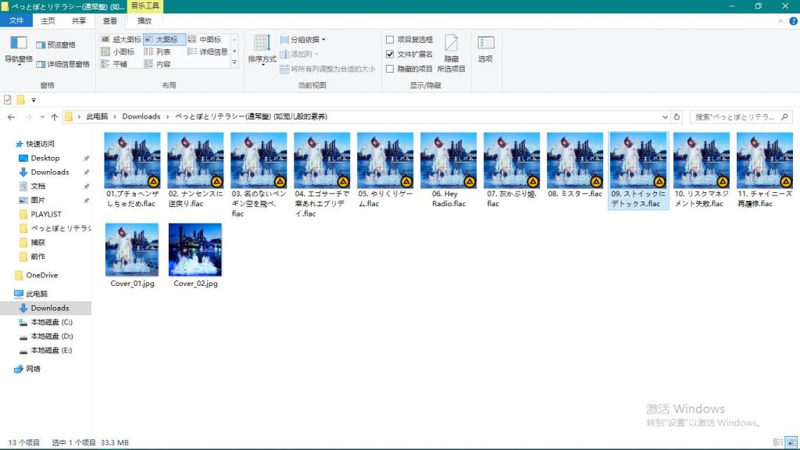Image resolution: width=800 pixels, height=450 pixels.
Task: Select Tiles (平铺) layout
Action: click(115, 64)
